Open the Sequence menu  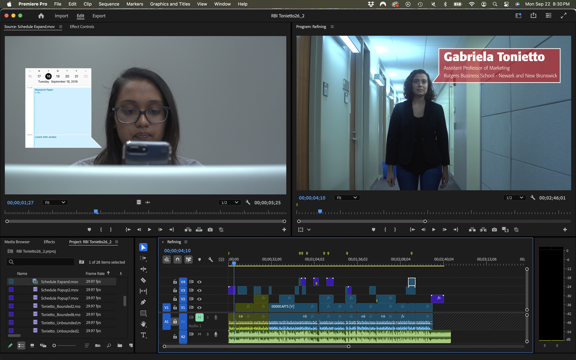[109, 4]
